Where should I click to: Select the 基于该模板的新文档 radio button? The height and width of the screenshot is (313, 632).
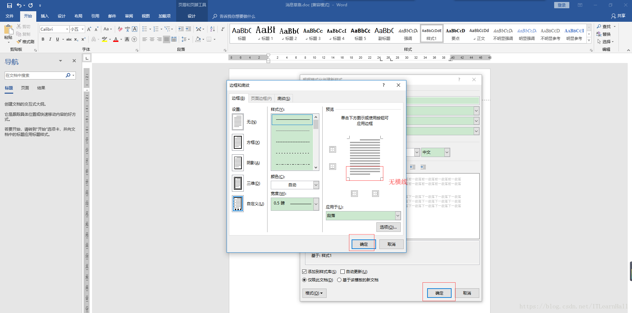[339, 280]
